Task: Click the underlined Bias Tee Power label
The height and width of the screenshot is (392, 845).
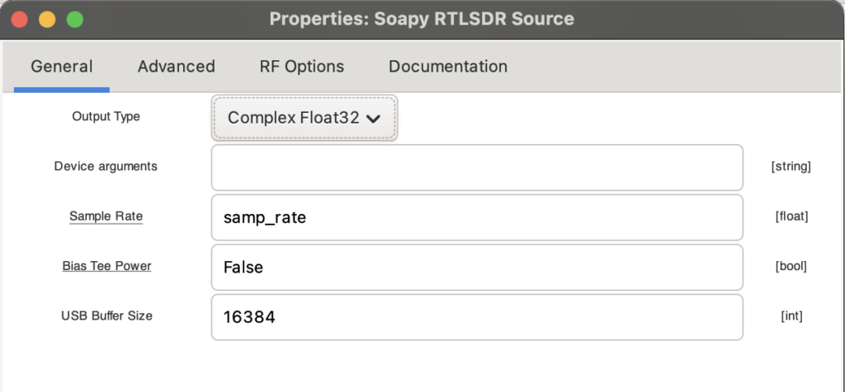Action: 106,266
